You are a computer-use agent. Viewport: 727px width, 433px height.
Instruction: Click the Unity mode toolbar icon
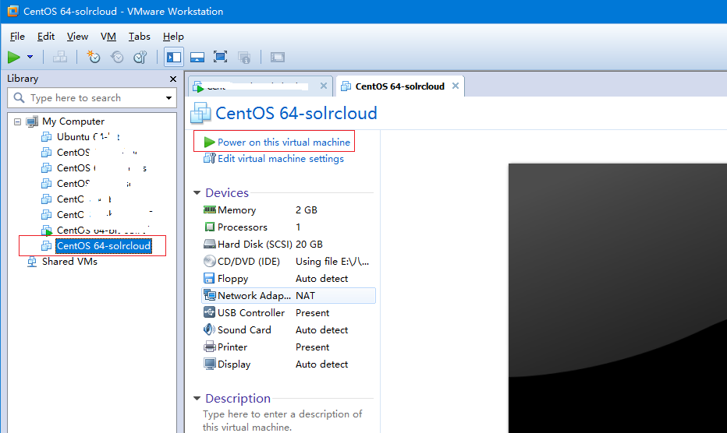click(244, 57)
